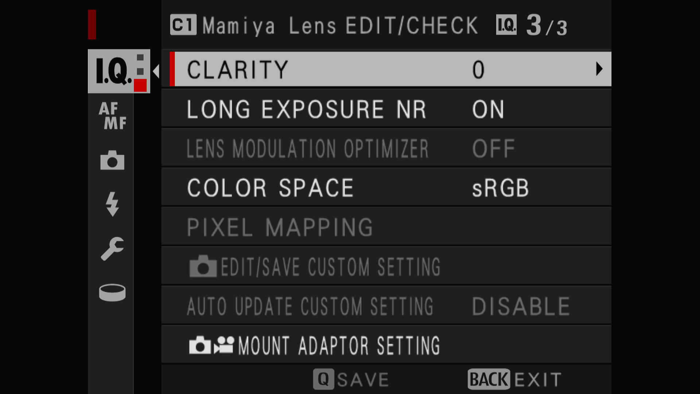This screenshot has width=700, height=394.
Task: Toggle LENS MODULATION OPTIMIZER OFF value
Action: tap(494, 148)
